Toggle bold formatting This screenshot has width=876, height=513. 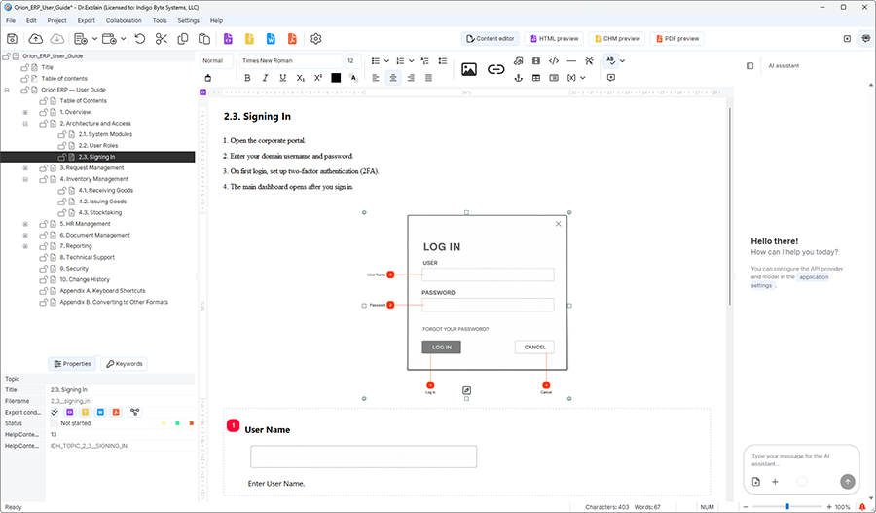247,78
